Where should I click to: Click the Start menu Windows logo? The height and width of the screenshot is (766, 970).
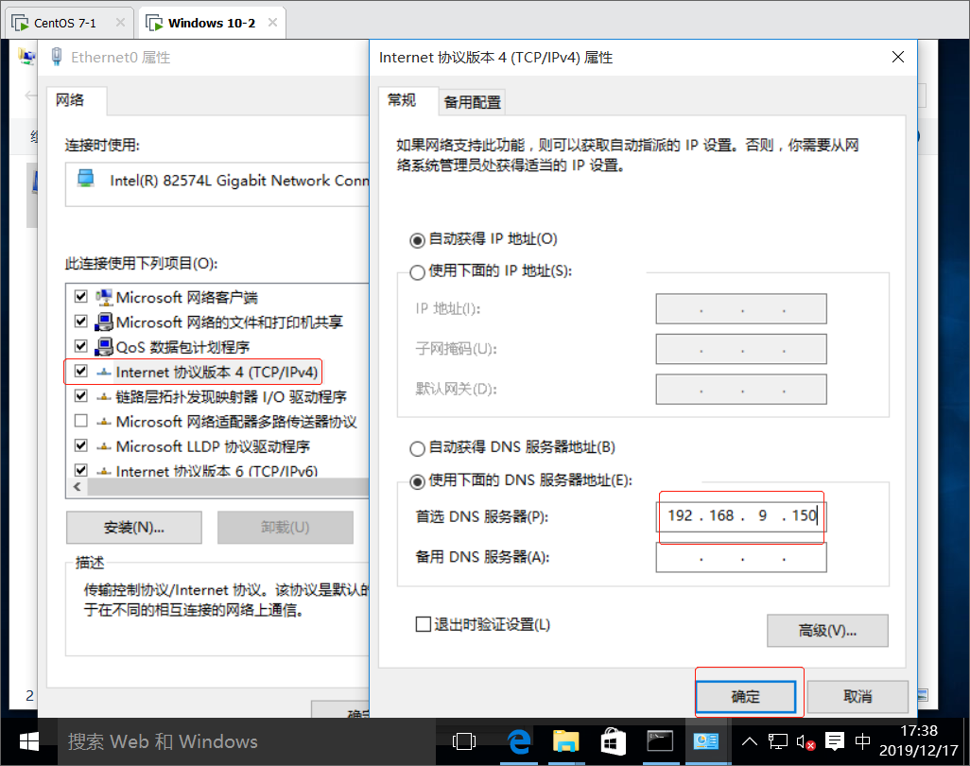click(x=29, y=741)
